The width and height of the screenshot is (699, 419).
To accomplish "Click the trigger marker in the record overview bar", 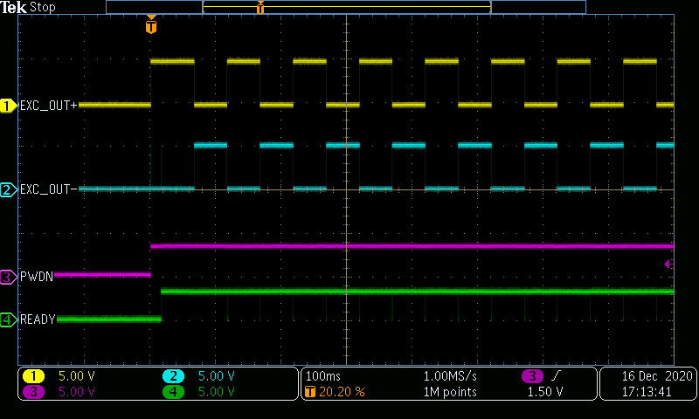I will click(260, 7).
